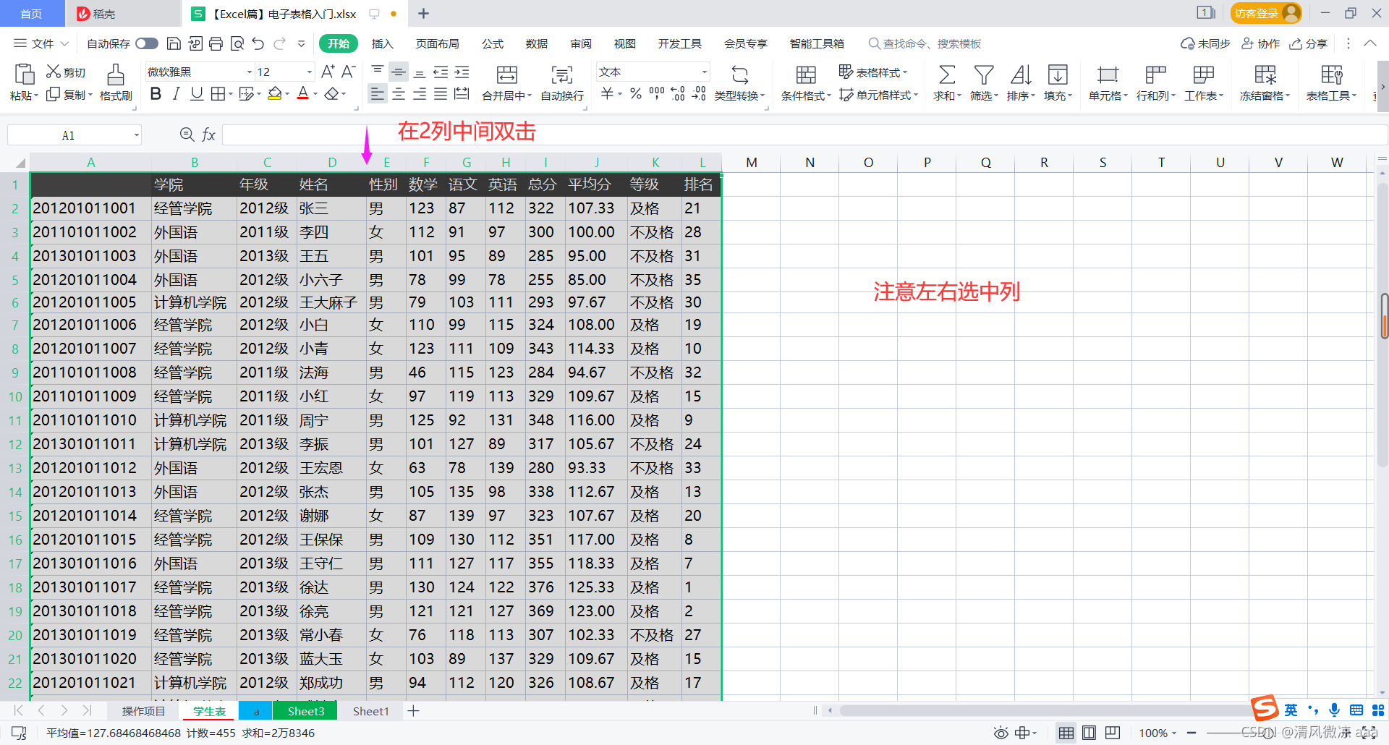Viewport: 1389px width, 745px height.
Task: Open the font name dropdown
Action: point(250,72)
